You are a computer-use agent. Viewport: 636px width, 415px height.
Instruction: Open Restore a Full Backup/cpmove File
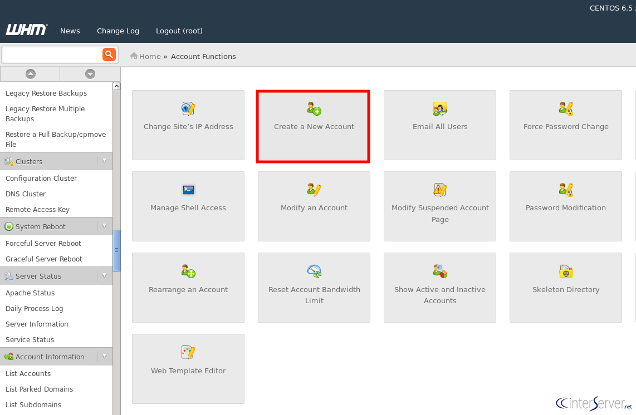click(x=56, y=139)
